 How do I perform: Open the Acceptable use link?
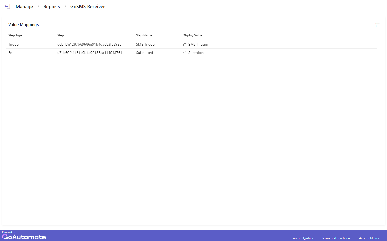point(370,238)
